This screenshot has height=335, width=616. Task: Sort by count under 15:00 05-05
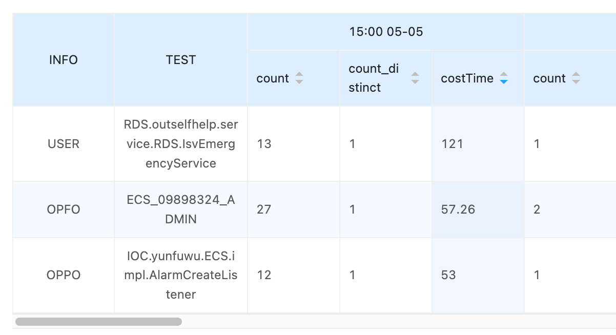tap(299, 78)
